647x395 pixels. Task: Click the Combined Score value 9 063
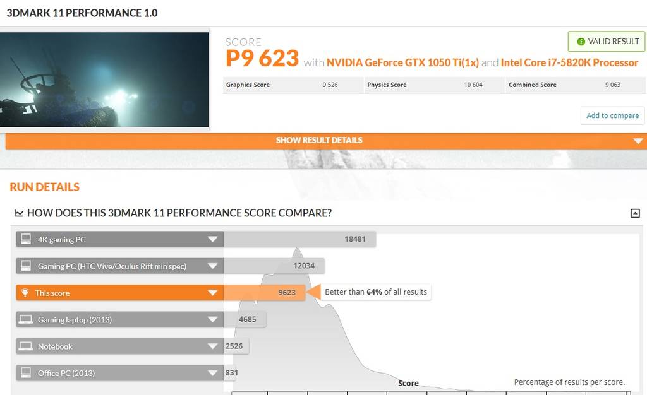click(613, 85)
